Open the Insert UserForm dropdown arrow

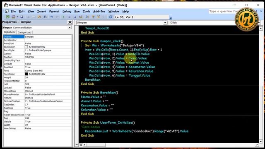pos(17,17)
